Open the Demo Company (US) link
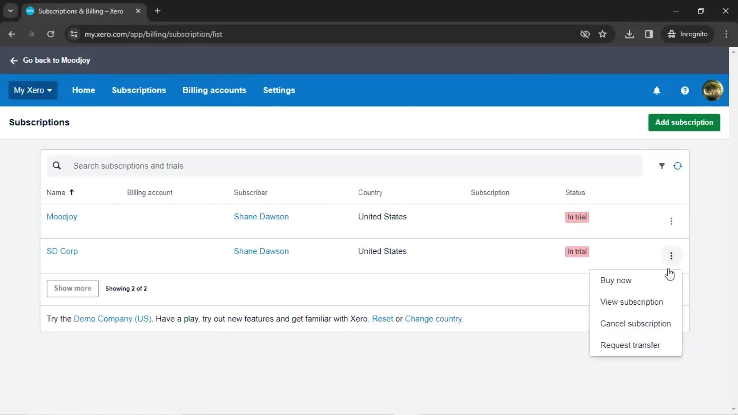Viewport: 738px width, 415px height. click(113, 319)
